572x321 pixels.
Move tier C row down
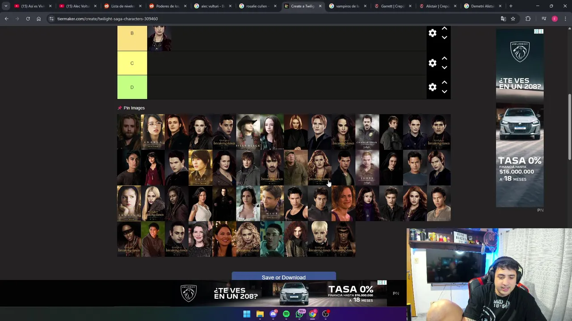[x=444, y=67]
